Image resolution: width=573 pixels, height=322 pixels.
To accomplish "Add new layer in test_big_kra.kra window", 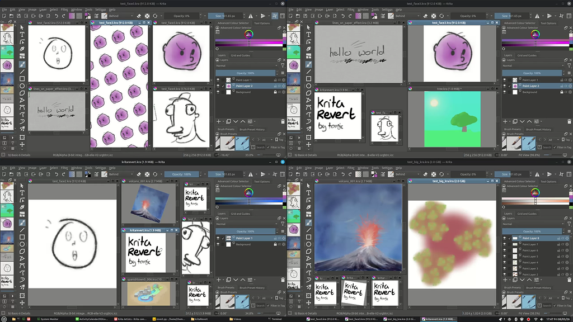I will (x=505, y=280).
